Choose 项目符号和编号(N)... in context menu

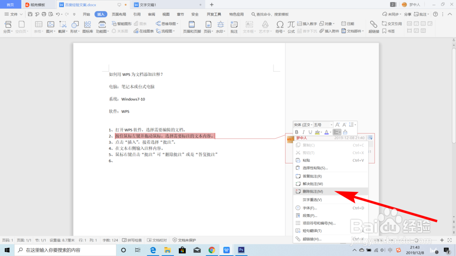coord(331,223)
